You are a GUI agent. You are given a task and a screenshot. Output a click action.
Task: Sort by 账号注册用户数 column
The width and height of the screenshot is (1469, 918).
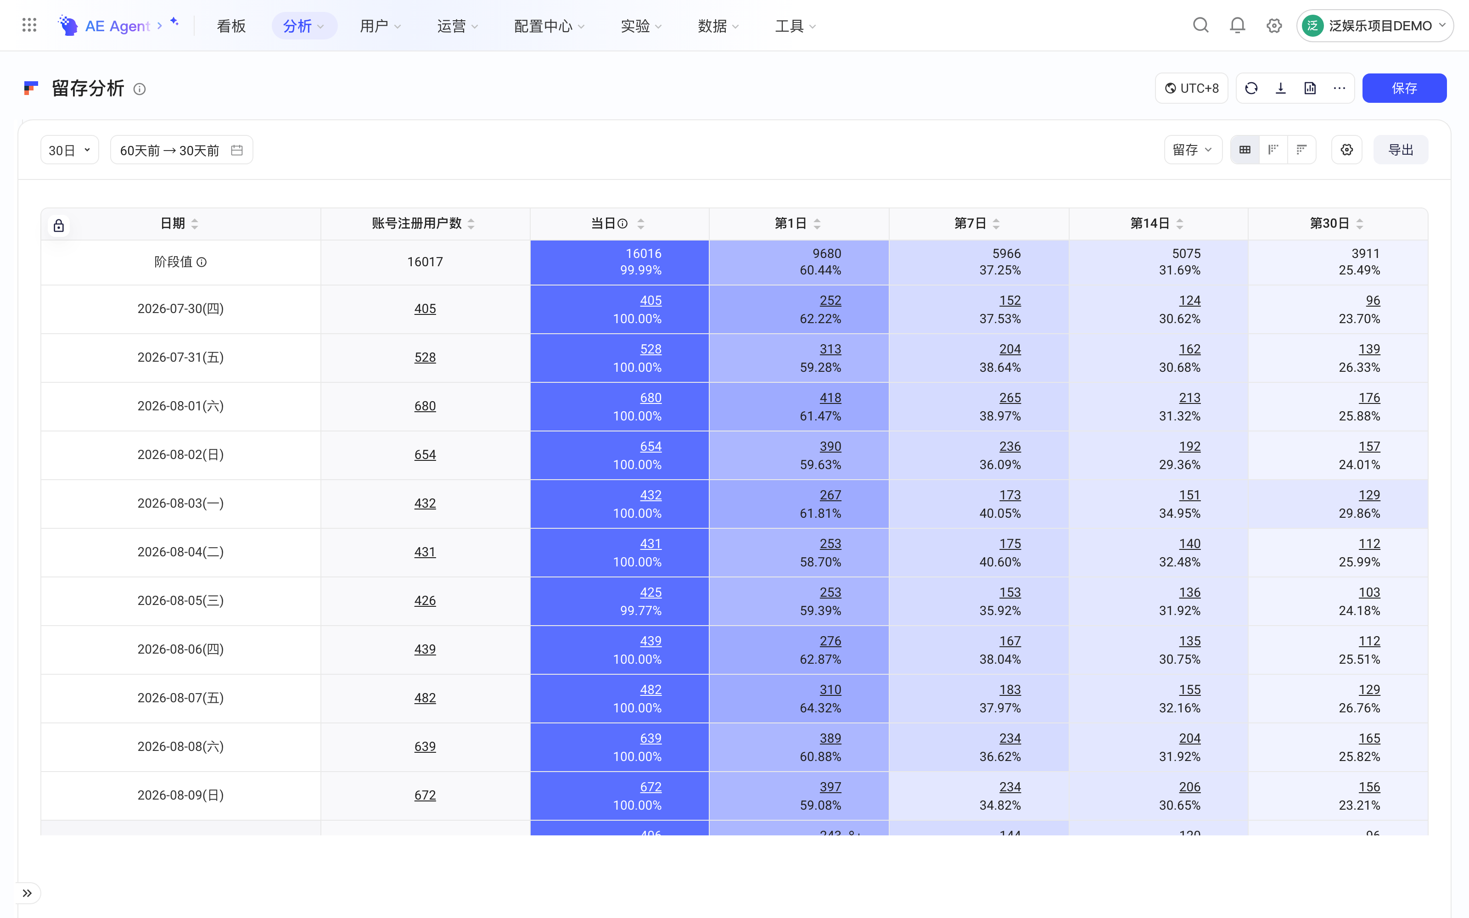click(471, 224)
